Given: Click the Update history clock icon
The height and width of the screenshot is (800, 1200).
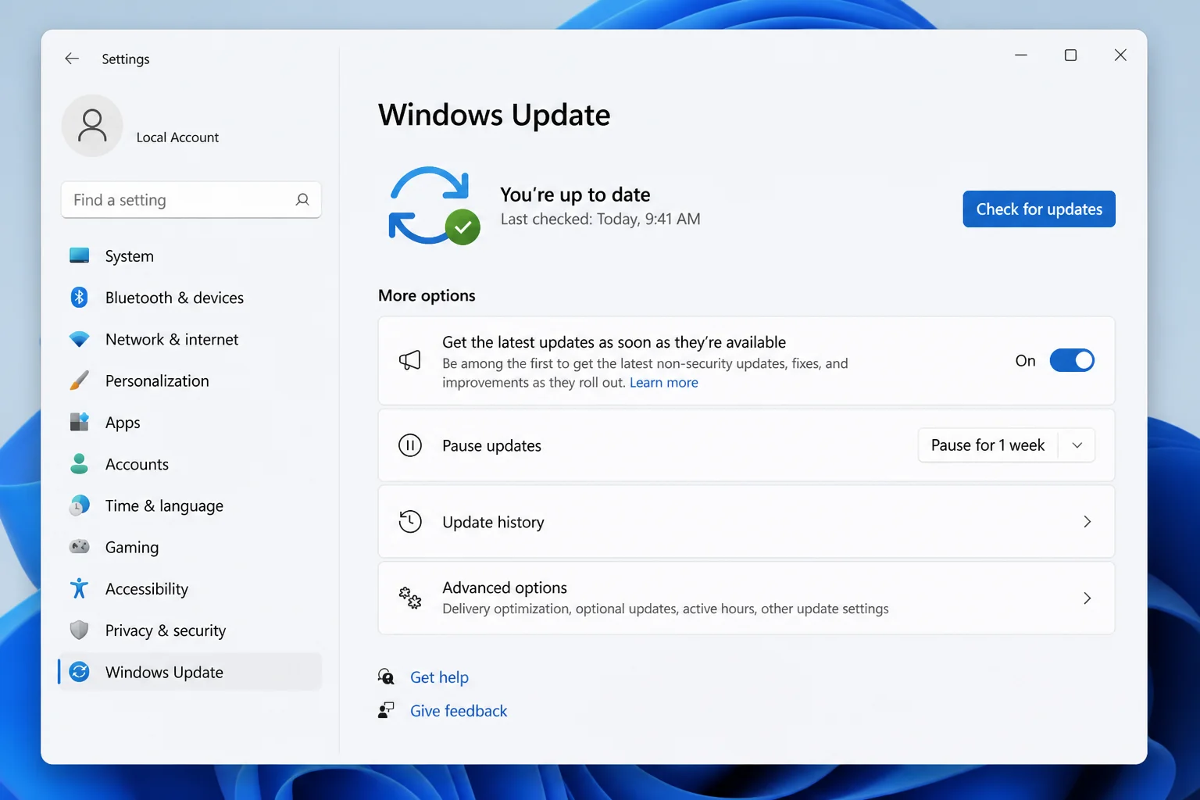Looking at the screenshot, I should (x=410, y=522).
